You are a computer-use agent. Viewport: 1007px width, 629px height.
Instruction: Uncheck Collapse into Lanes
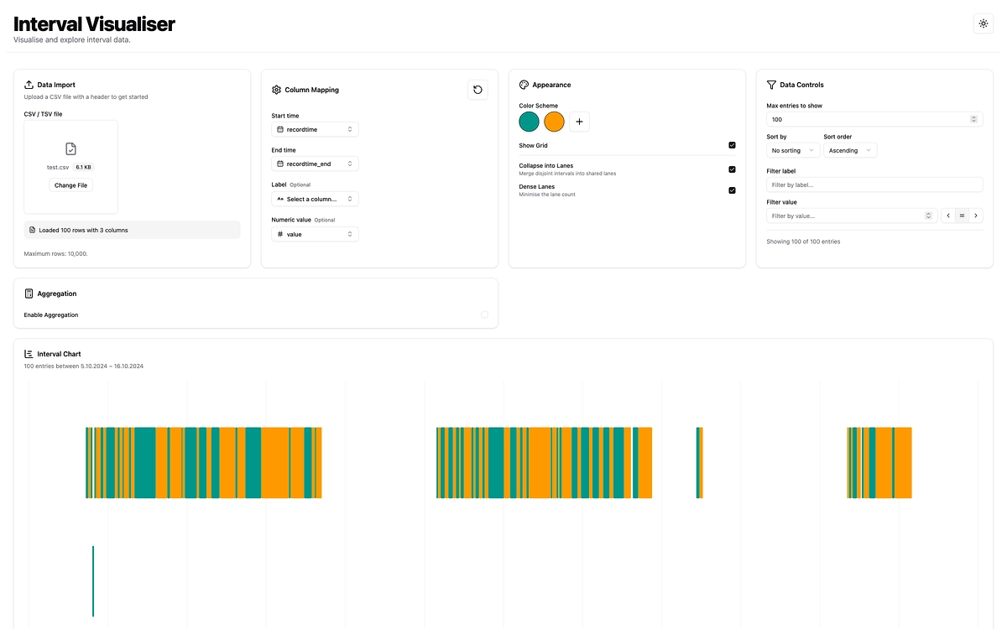click(x=732, y=169)
